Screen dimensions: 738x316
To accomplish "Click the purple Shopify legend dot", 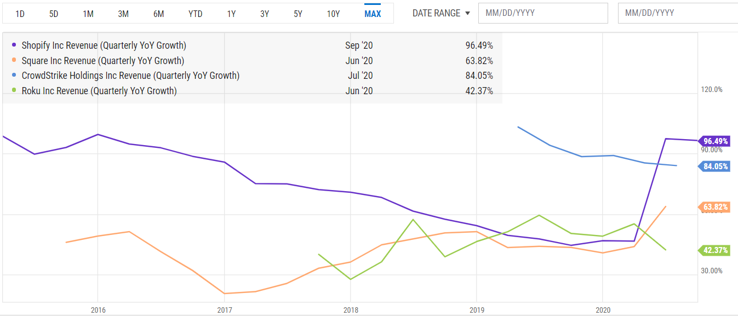I will (x=14, y=45).
